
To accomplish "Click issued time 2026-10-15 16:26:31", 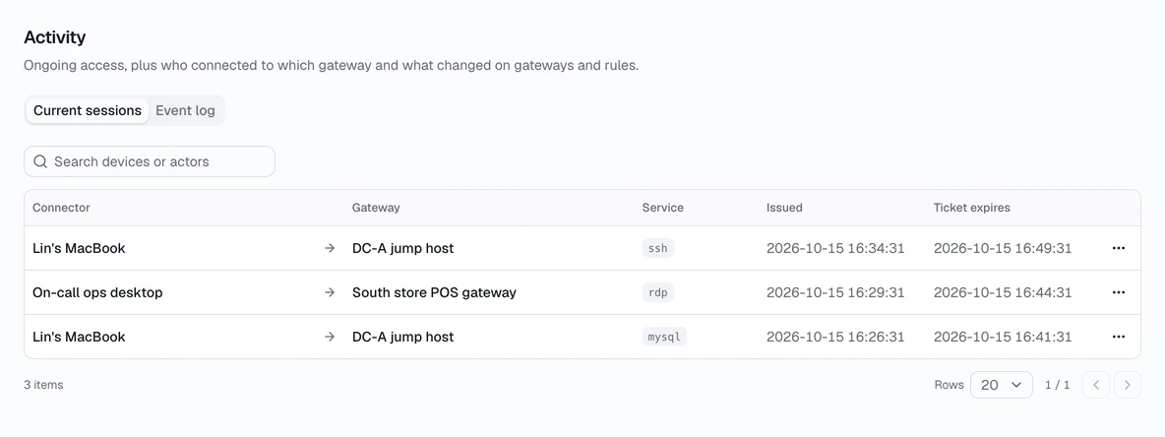I will click(x=835, y=337).
